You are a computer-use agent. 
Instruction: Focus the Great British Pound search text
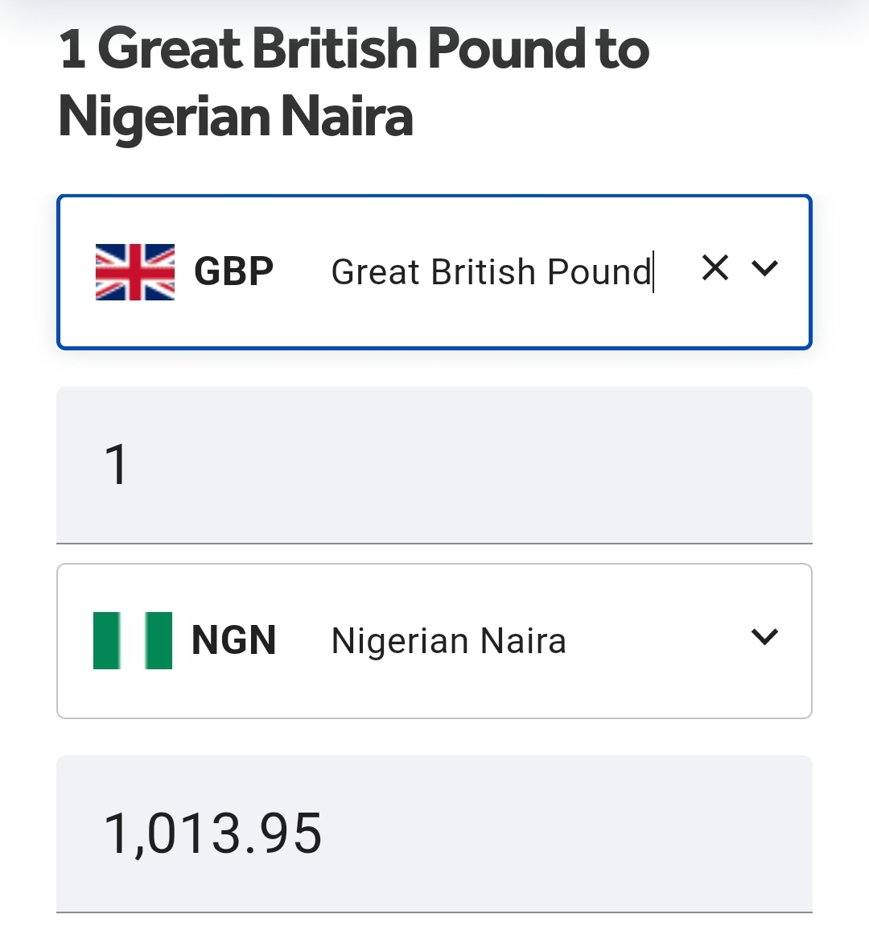[x=491, y=272]
